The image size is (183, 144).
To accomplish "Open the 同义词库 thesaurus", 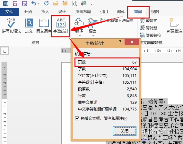I will coord(44,26).
